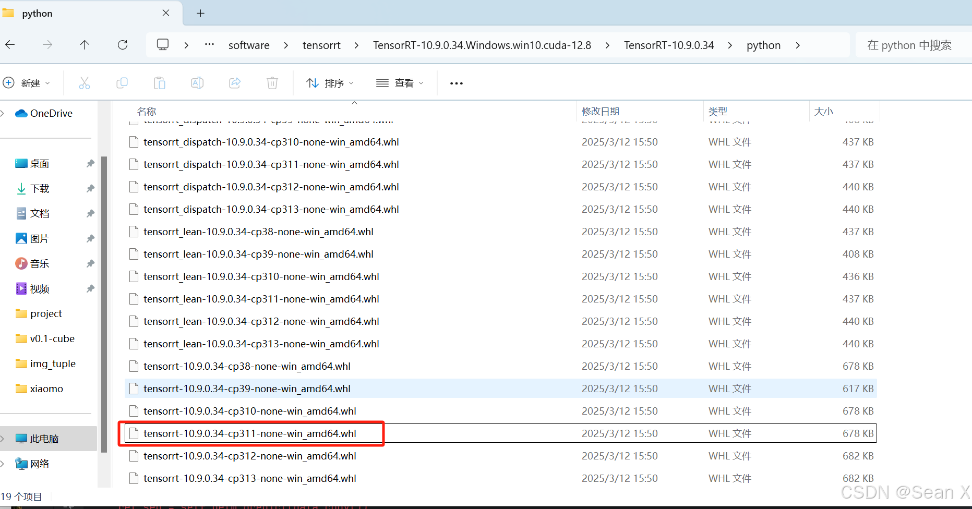The image size is (972, 509).
Task: Unpin 视频 using its pin icon
Action: coord(90,288)
